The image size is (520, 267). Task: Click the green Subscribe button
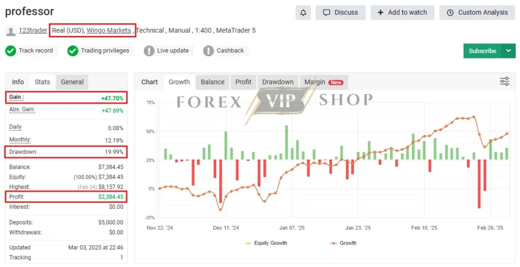[482, 51]
